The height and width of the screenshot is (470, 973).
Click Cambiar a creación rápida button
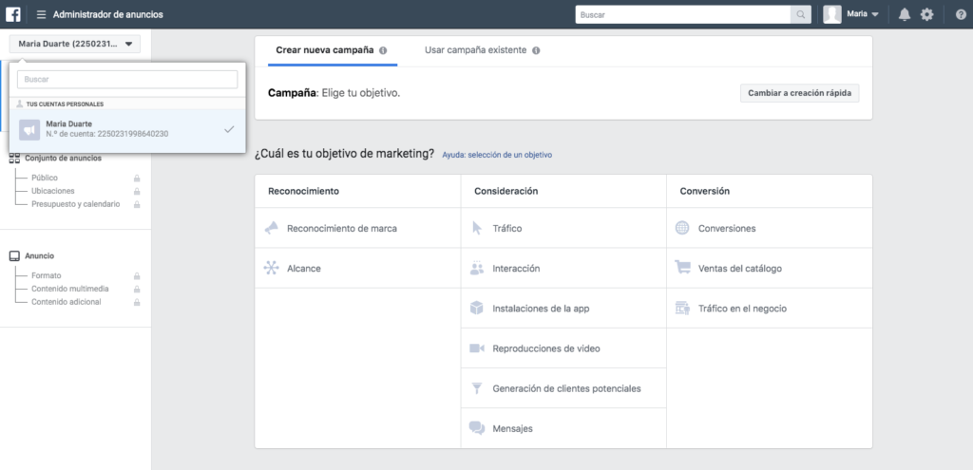[x=800, y=93]
